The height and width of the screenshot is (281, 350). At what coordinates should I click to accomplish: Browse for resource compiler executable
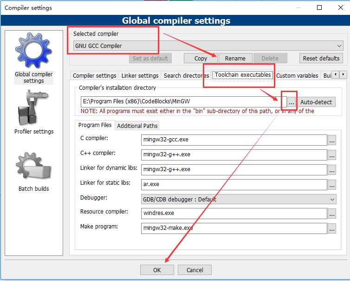tap(332, 214)
